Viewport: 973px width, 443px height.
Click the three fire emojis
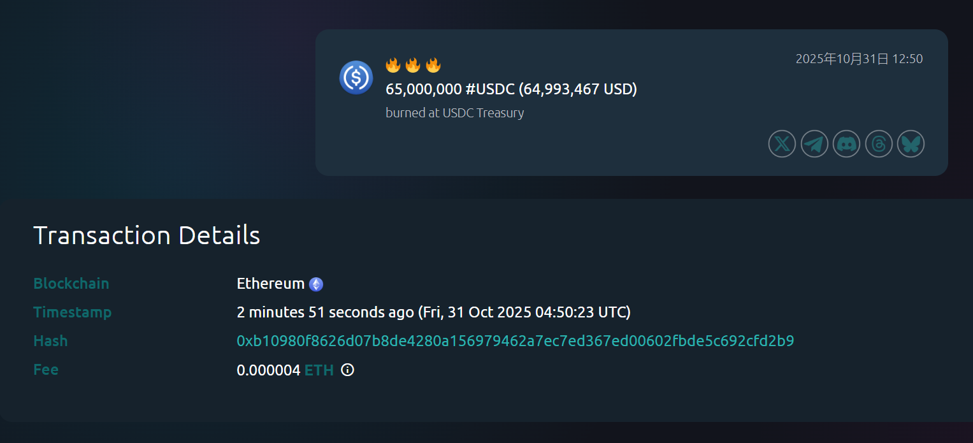(x=413, y=65)
